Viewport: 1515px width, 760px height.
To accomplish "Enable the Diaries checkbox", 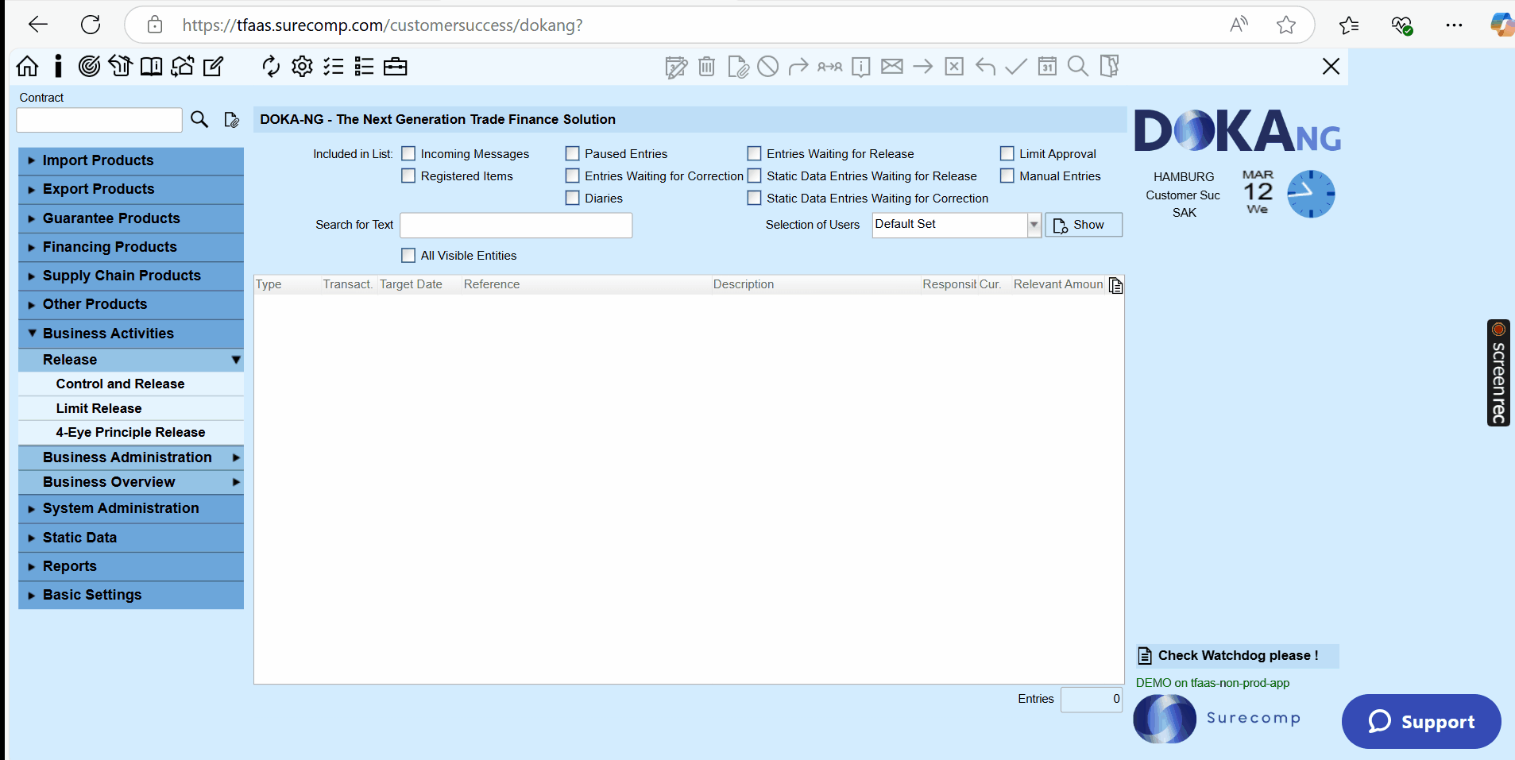I will click(572, 198).
